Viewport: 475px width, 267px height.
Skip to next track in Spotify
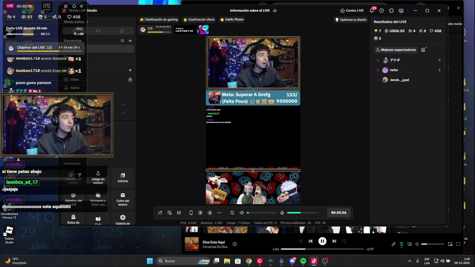tap(334, 241)
